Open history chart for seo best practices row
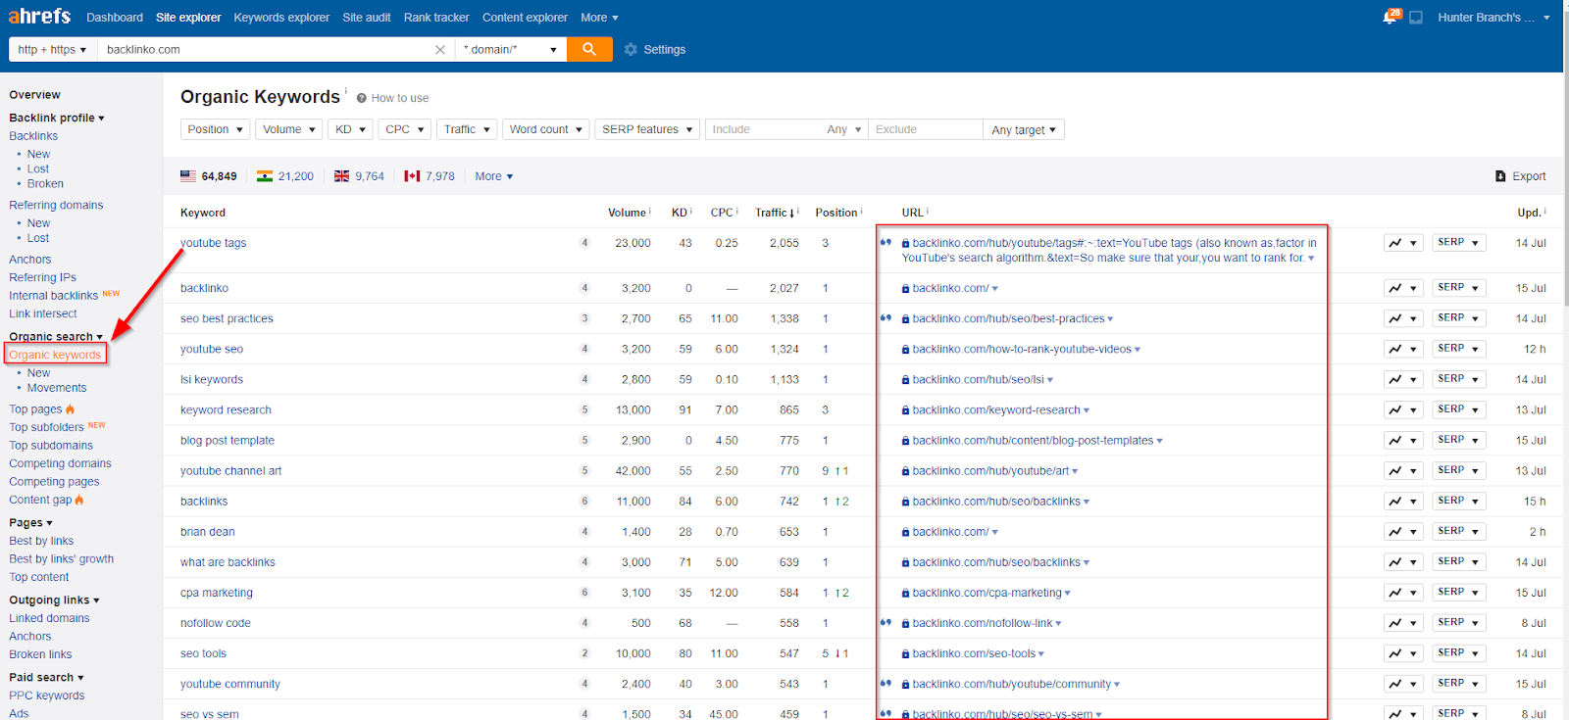This screenshot has width=1569, height=720. coord(1403,318)
